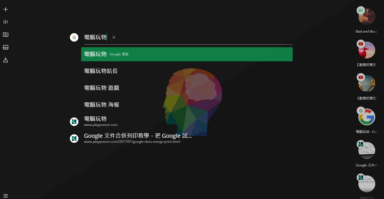Viewport: 384px width, 199px height.
Task: Open the media player panel icon
Action: pos(6,22)
